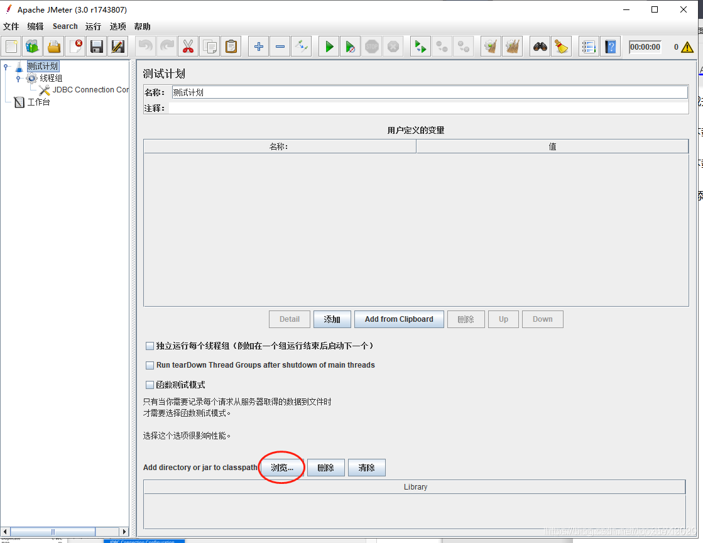Image resolution: width=703 pixels, height=543 pixels.
Task: Open the 选项 menu
Action: tap(118, 26)
